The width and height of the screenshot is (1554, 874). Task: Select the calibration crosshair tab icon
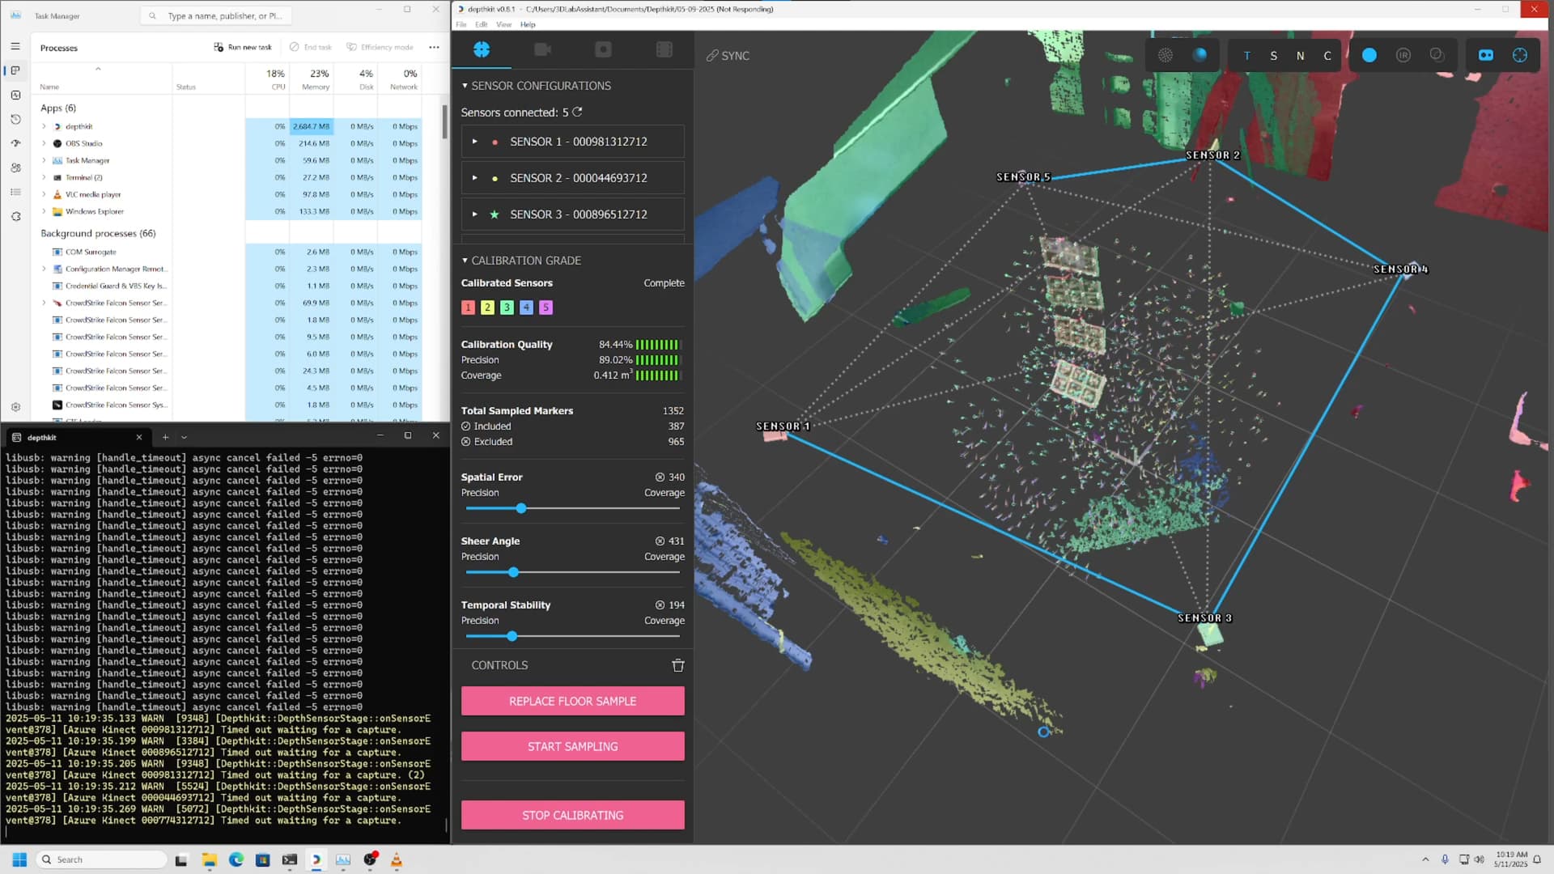point(482,49)
